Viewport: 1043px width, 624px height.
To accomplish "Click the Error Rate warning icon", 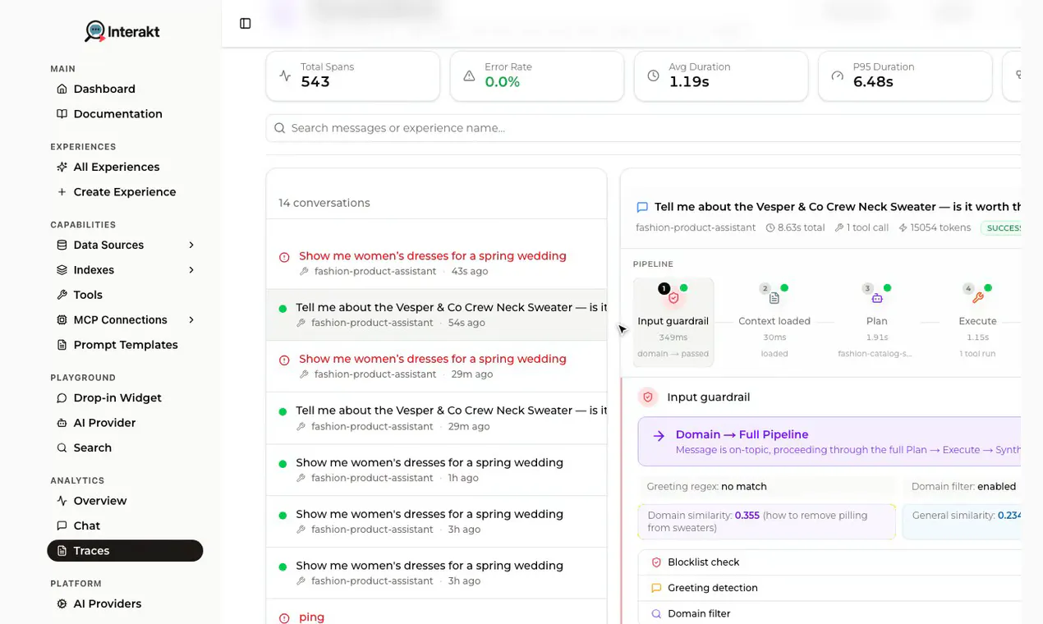I will point(469,76).
